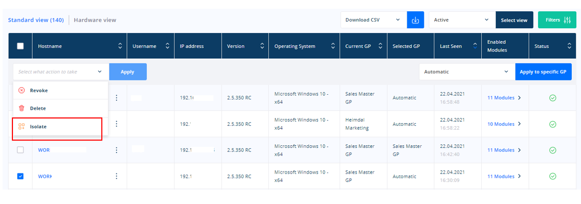Screen dimensions: 581x204
Task: Click Last Seen time 16:58:48
Action: point(449,101)
